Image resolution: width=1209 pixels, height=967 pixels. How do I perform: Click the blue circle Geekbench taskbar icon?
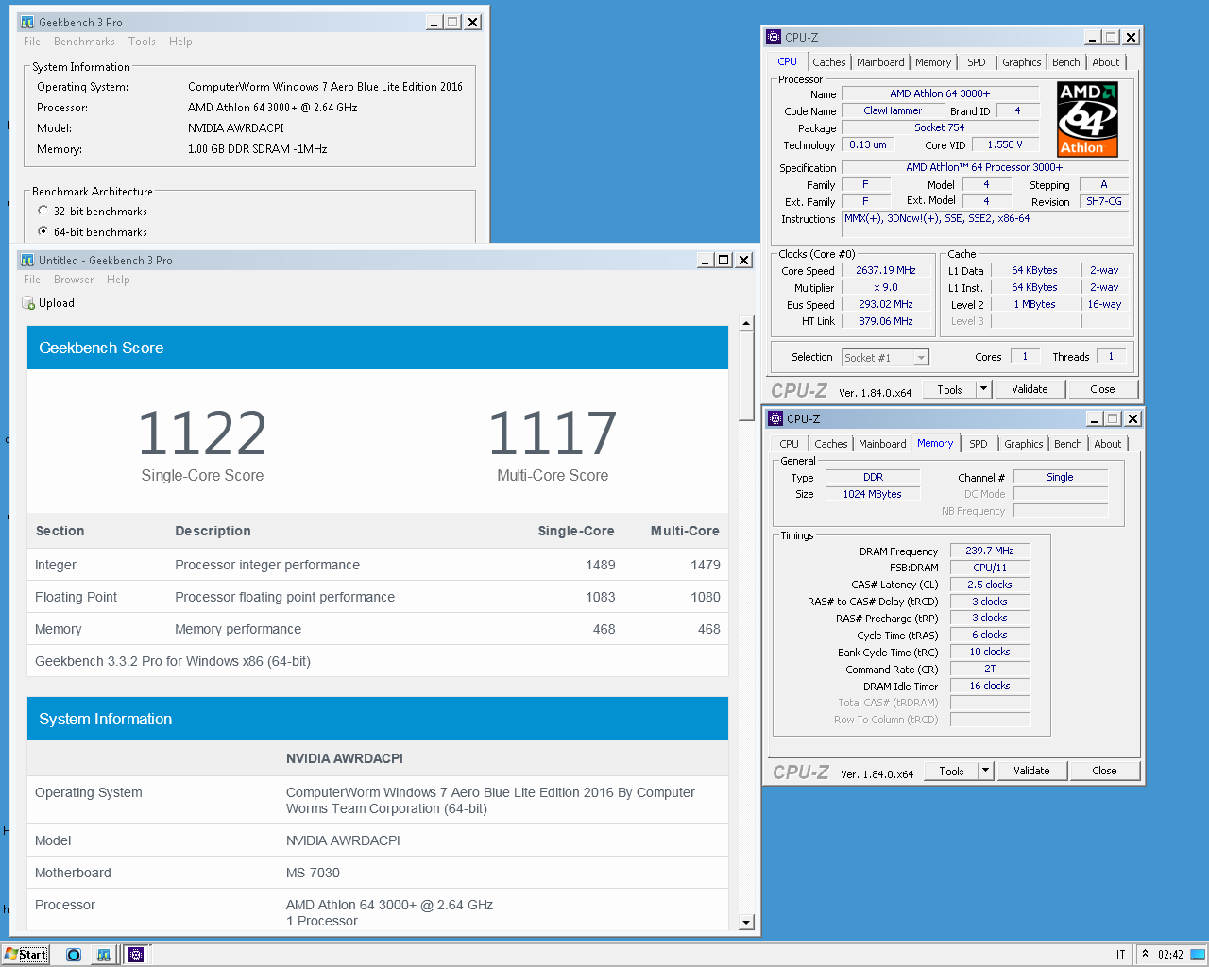(74, 954)
